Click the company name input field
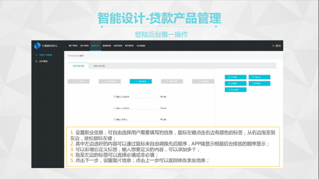 pyautogui.click(x=136, y=97)
